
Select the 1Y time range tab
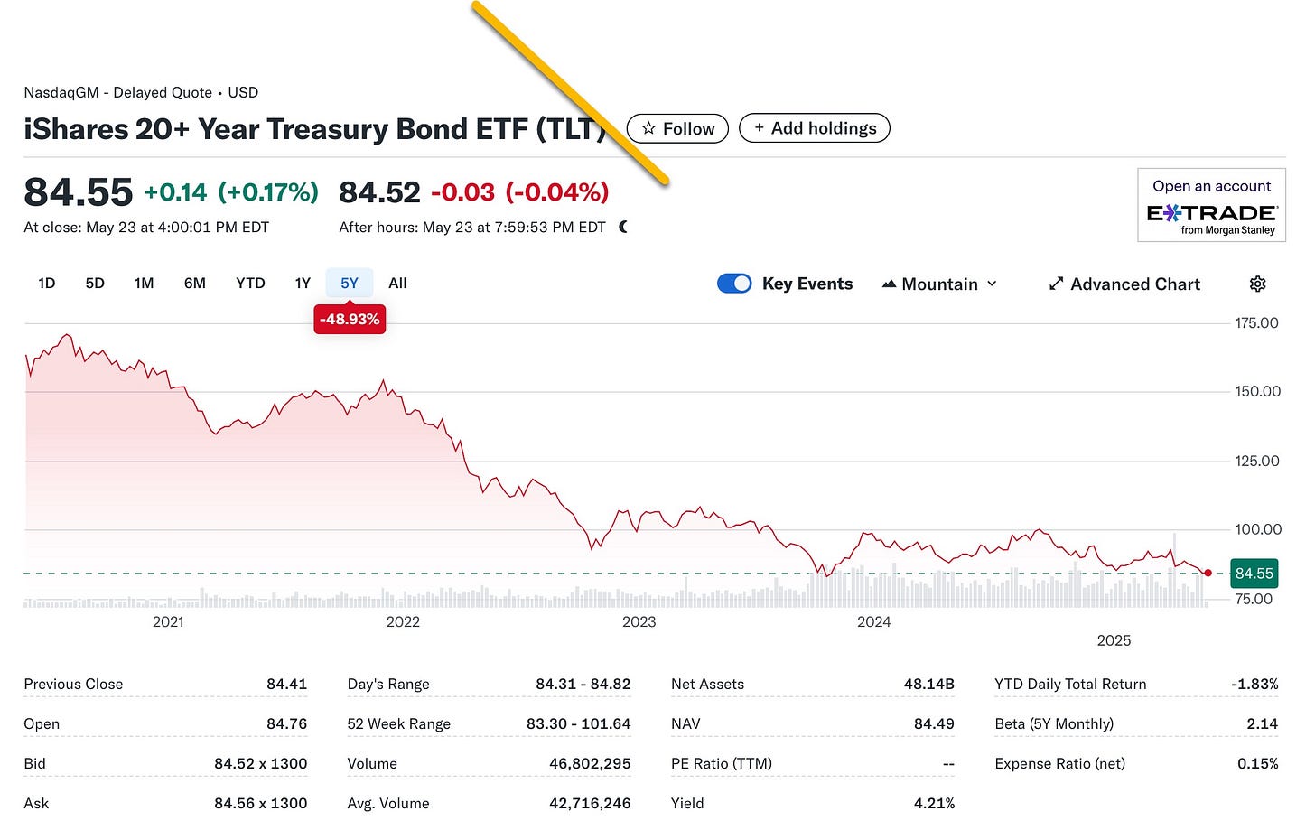tap(303, 284)
